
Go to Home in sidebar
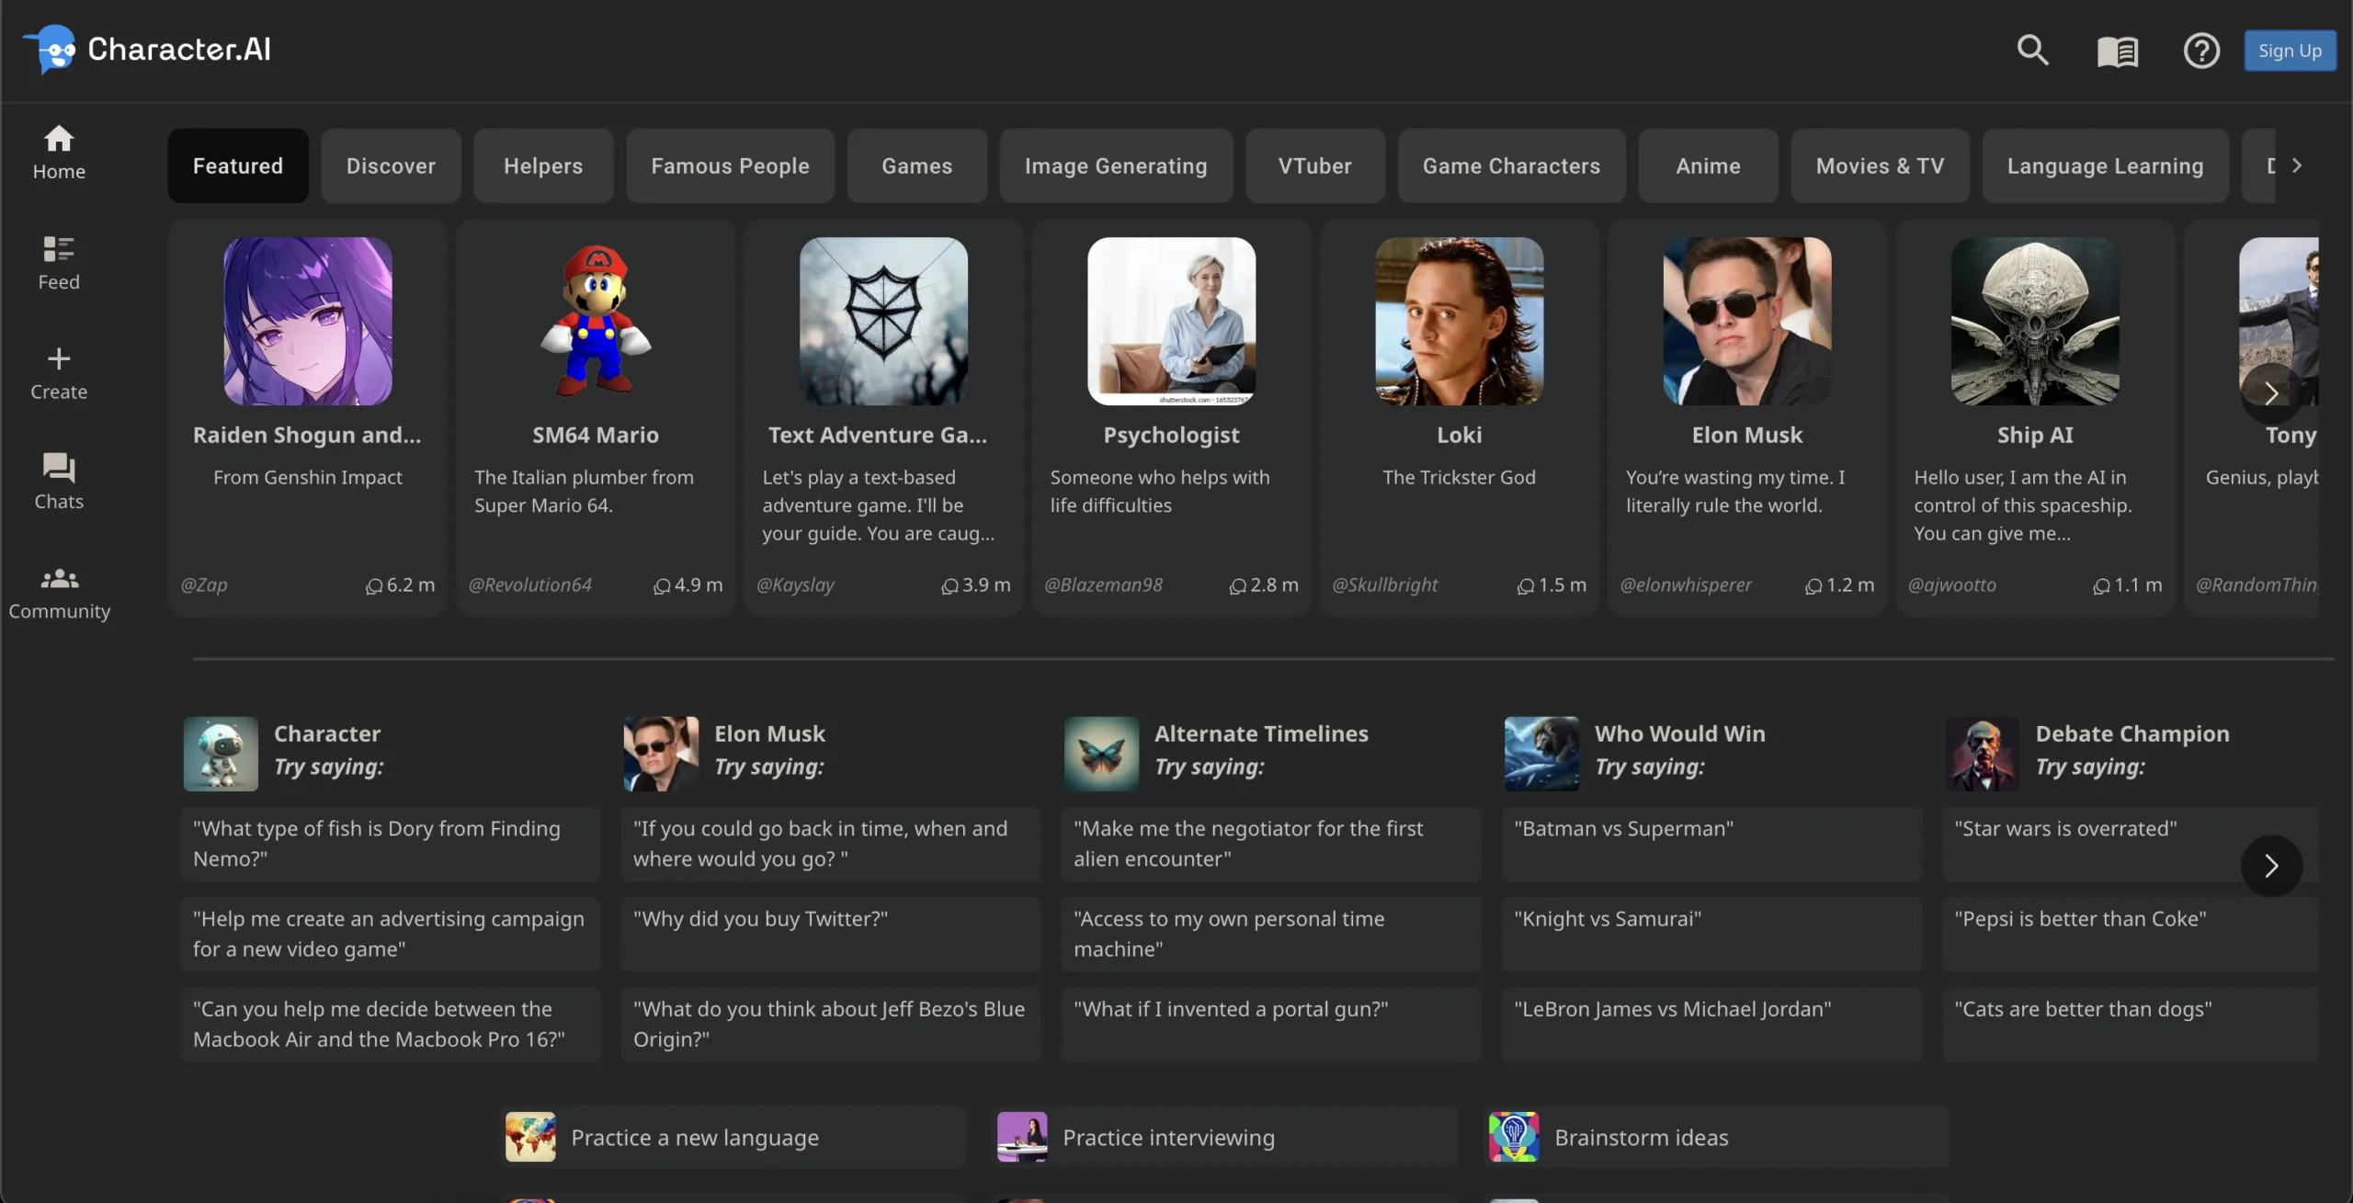click(59, 153)
